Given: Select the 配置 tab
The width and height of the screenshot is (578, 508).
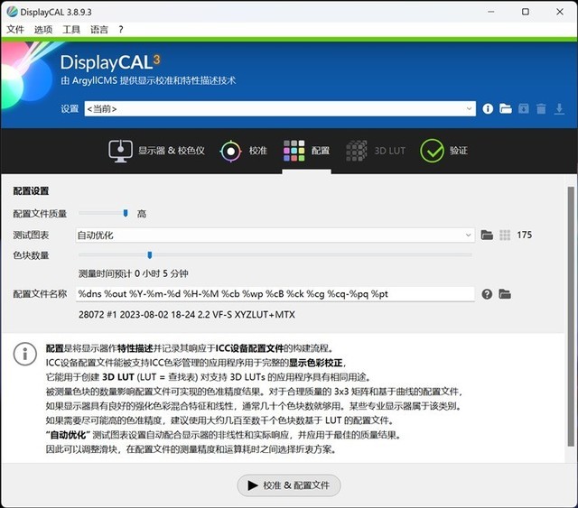Looking at the screenshot, I should point(306,151).
